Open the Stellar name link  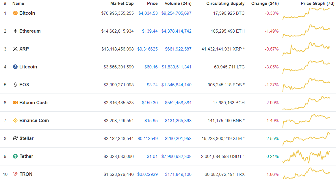coord(27,138)
